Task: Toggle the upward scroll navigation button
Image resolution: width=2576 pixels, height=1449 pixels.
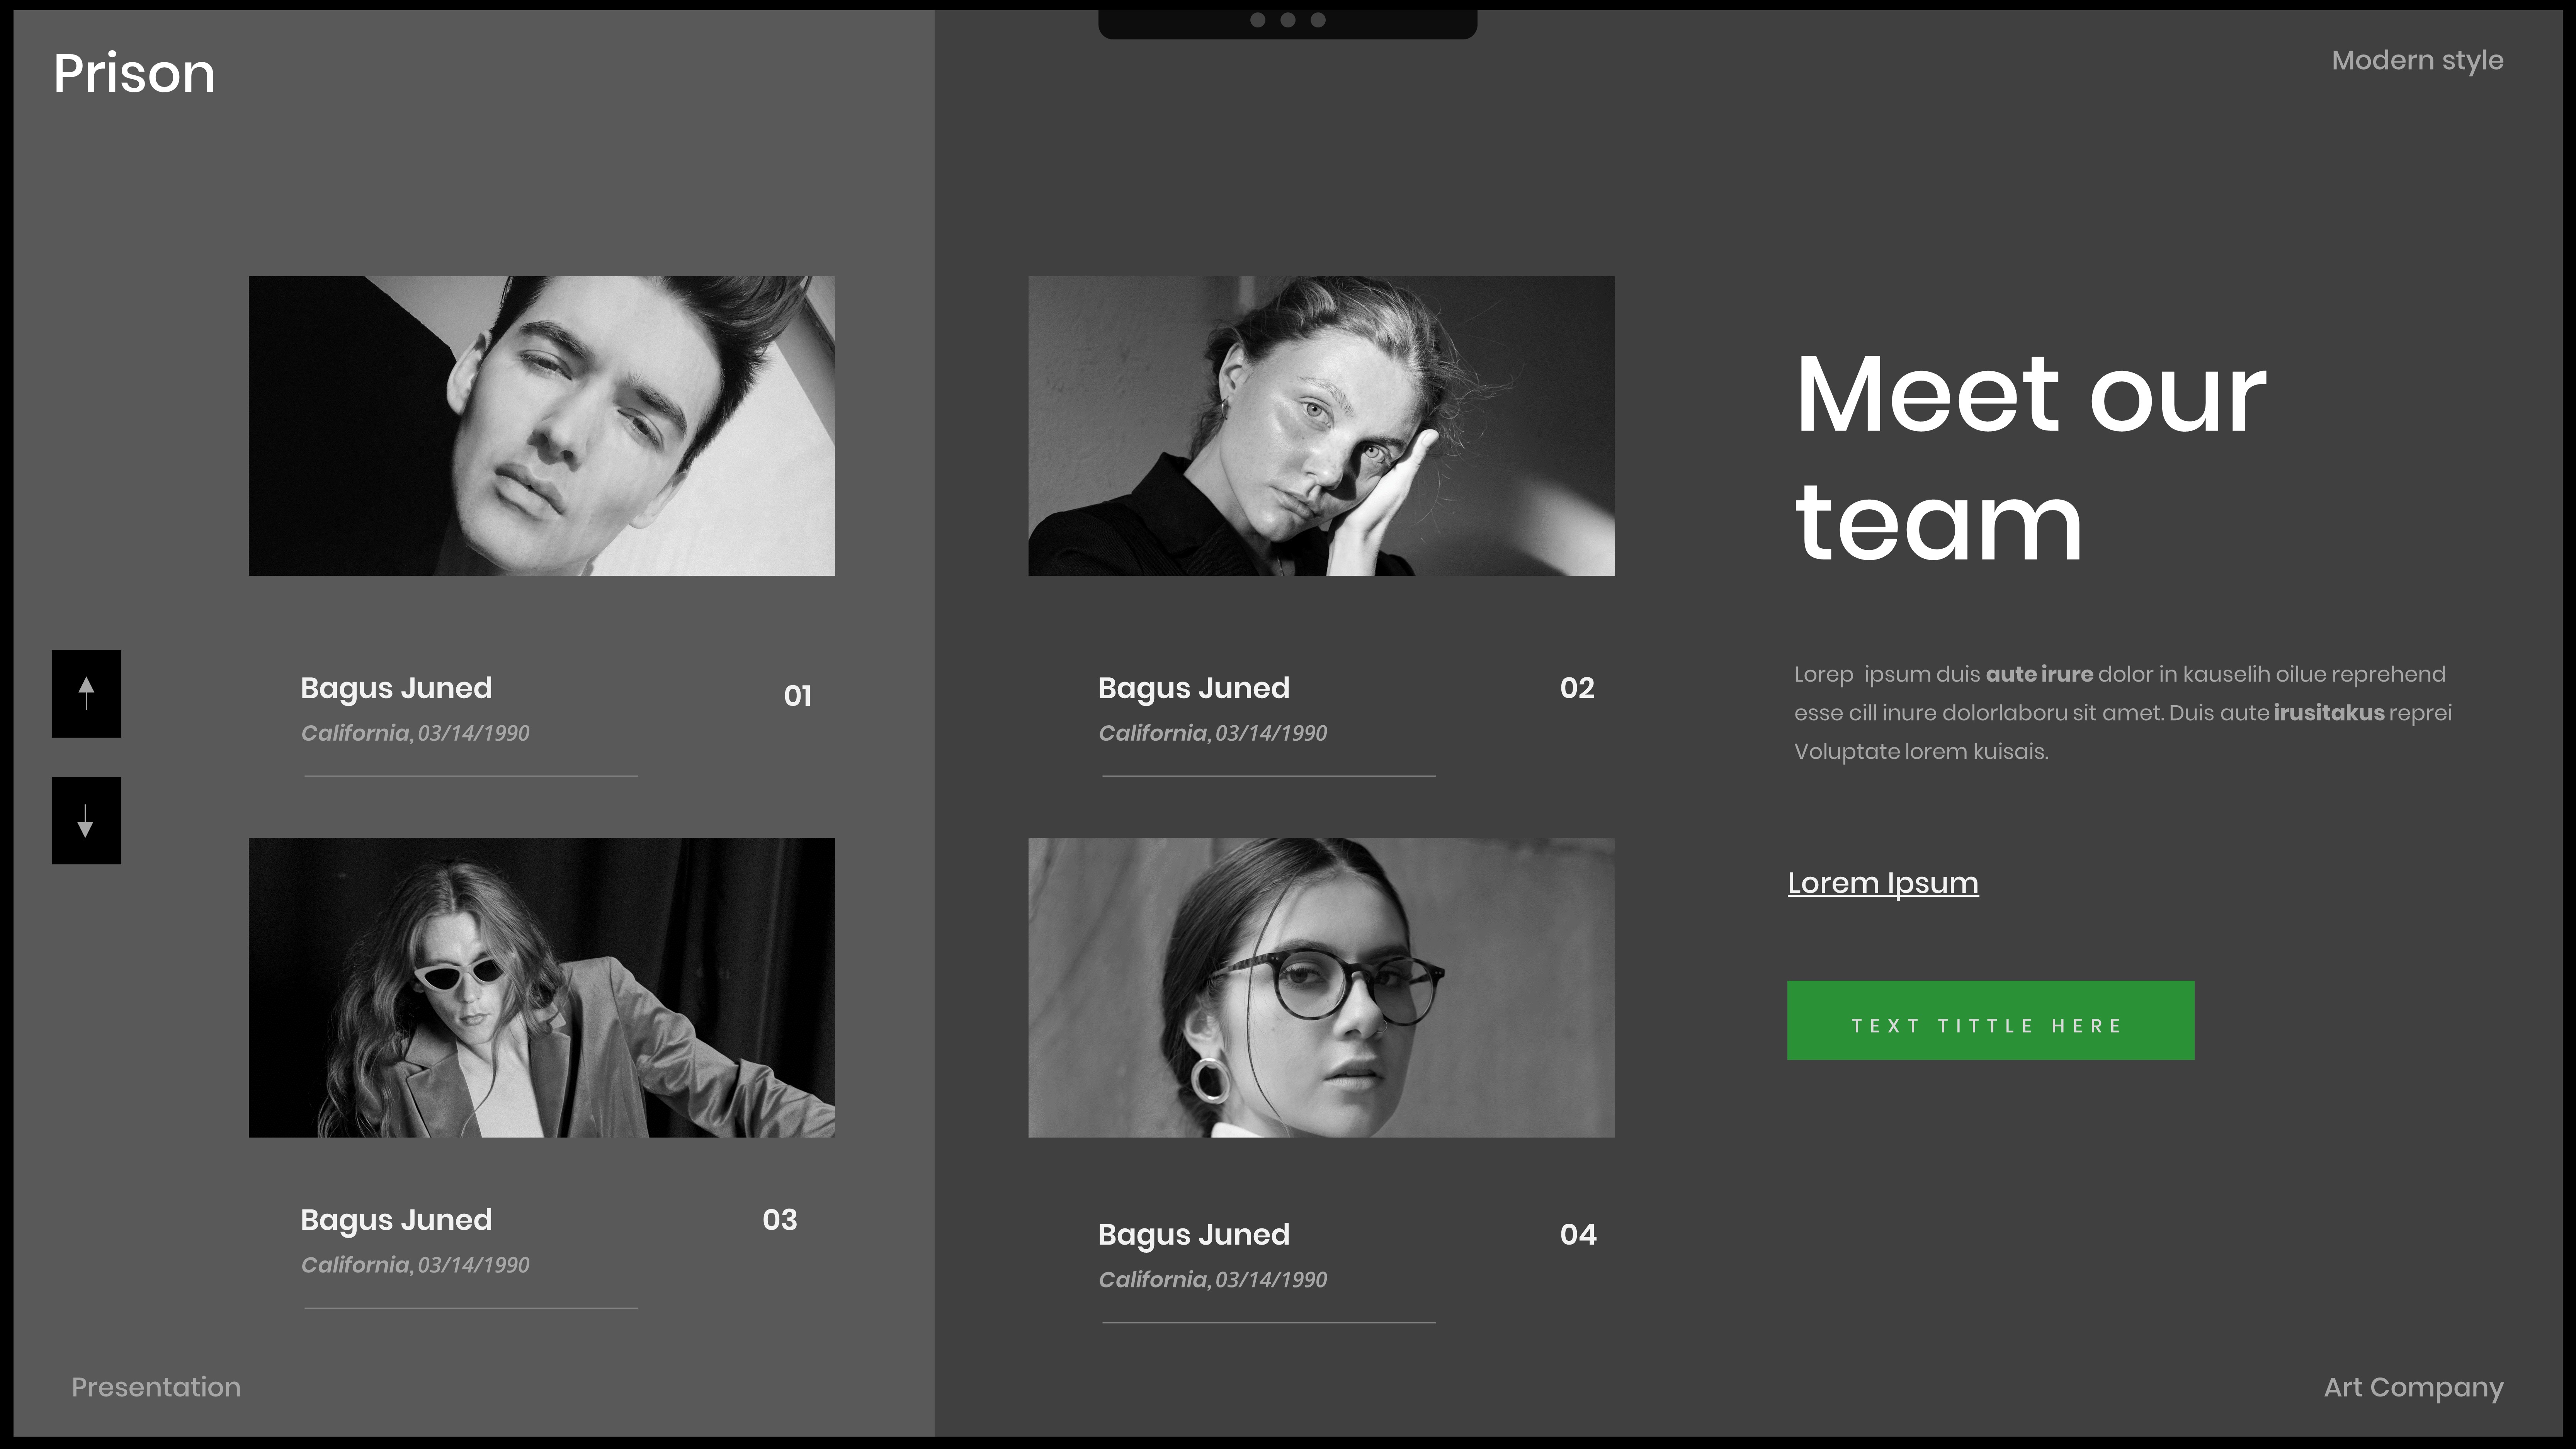Action: click(87, 694)
